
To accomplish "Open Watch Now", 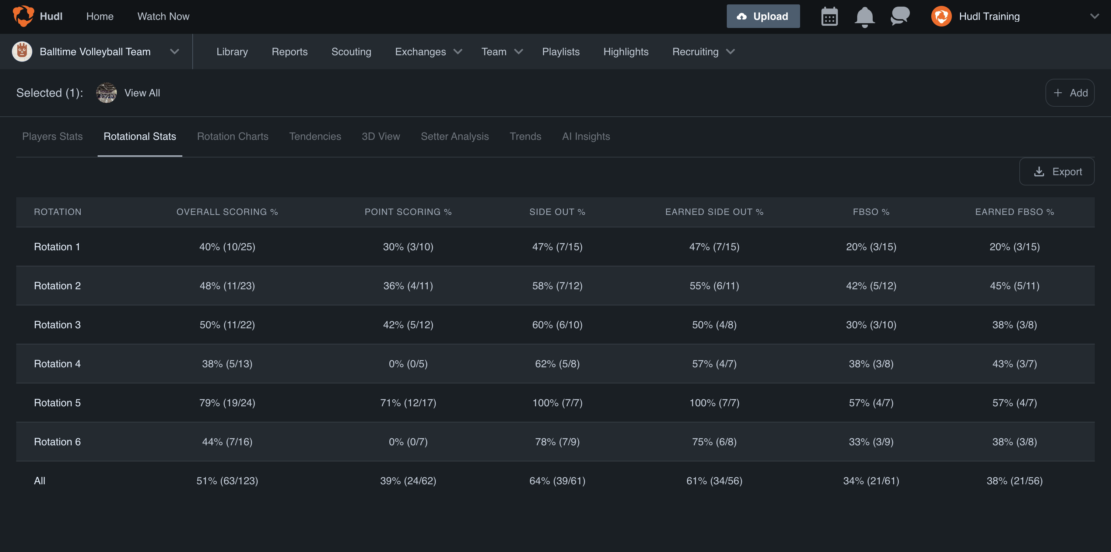I will click(x=163, y=16).
